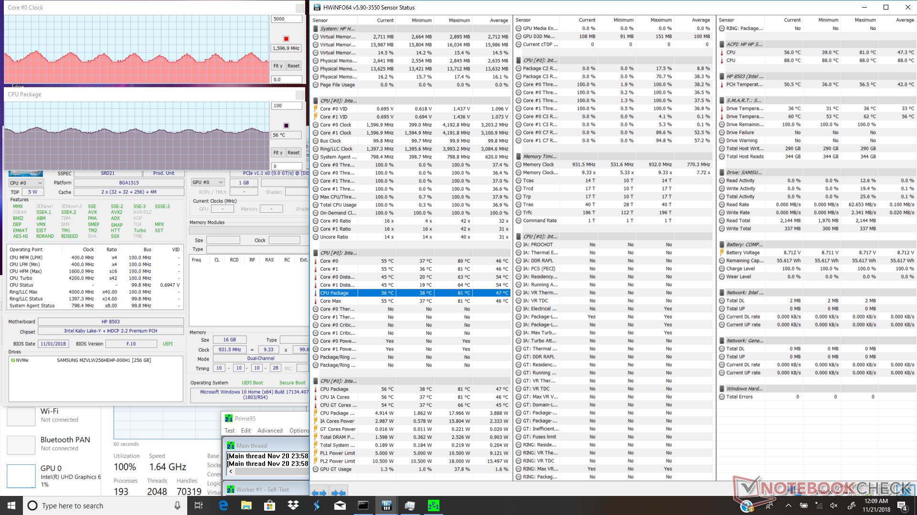This screenshot has height=515, width=917.
Task: Click the red color swatch in Core #0 Clock graph
Action: (286, 39)
